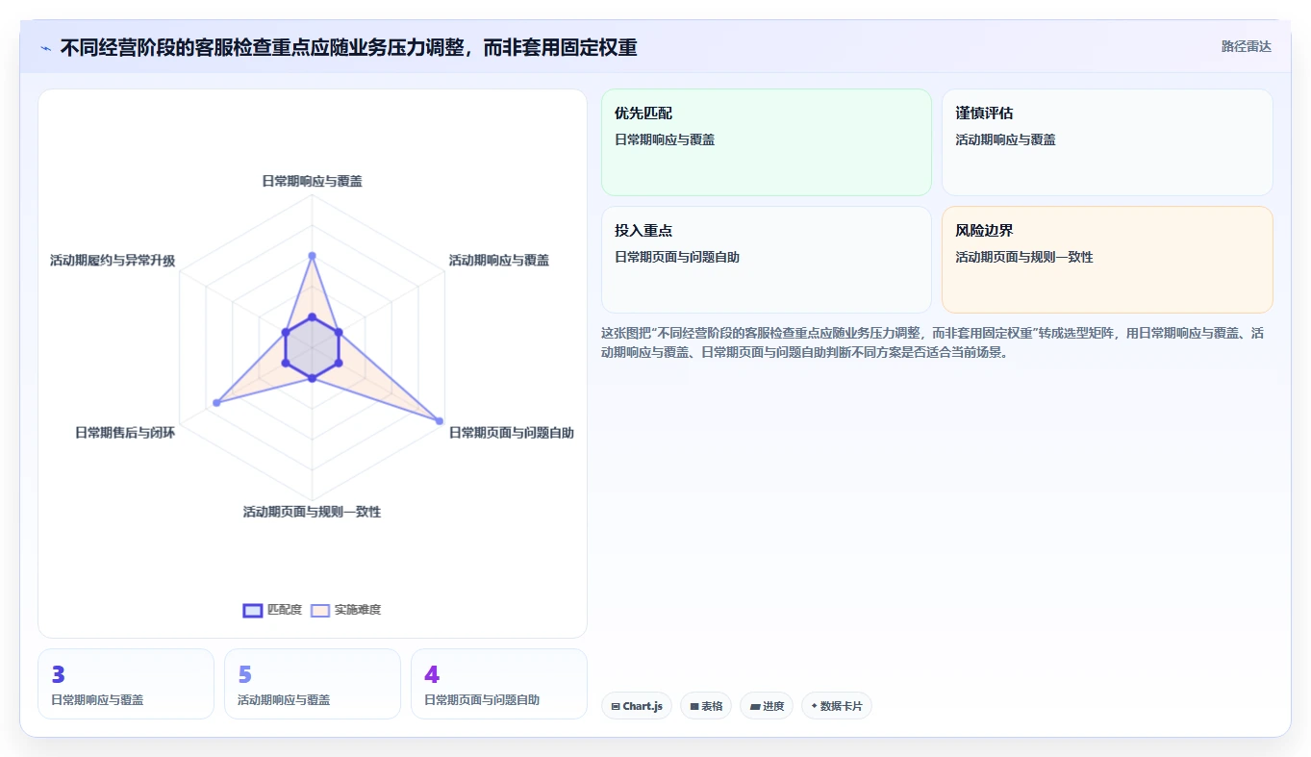Image resolution: width=1311 pixels, height=757 pixels.
Task: Select the 表格 chip
Action: [706, 706]
